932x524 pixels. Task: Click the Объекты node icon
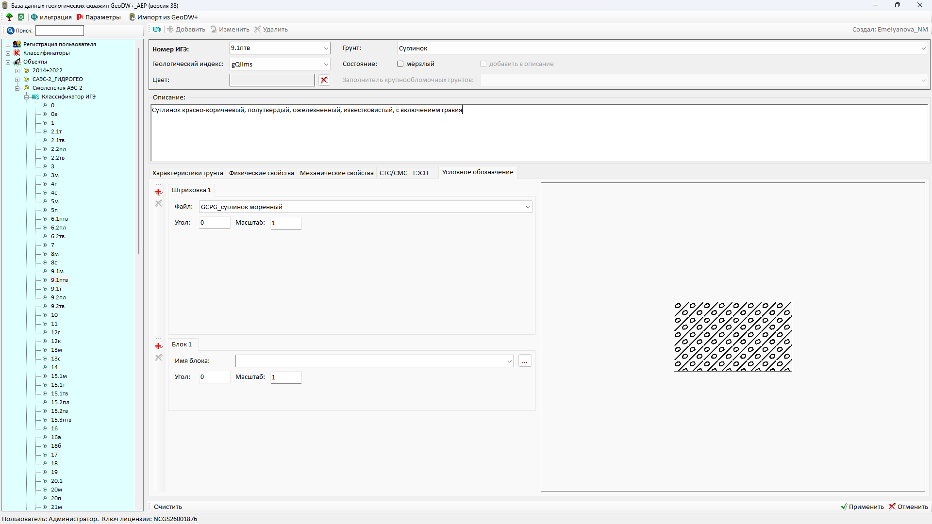(x=17, y=62)
